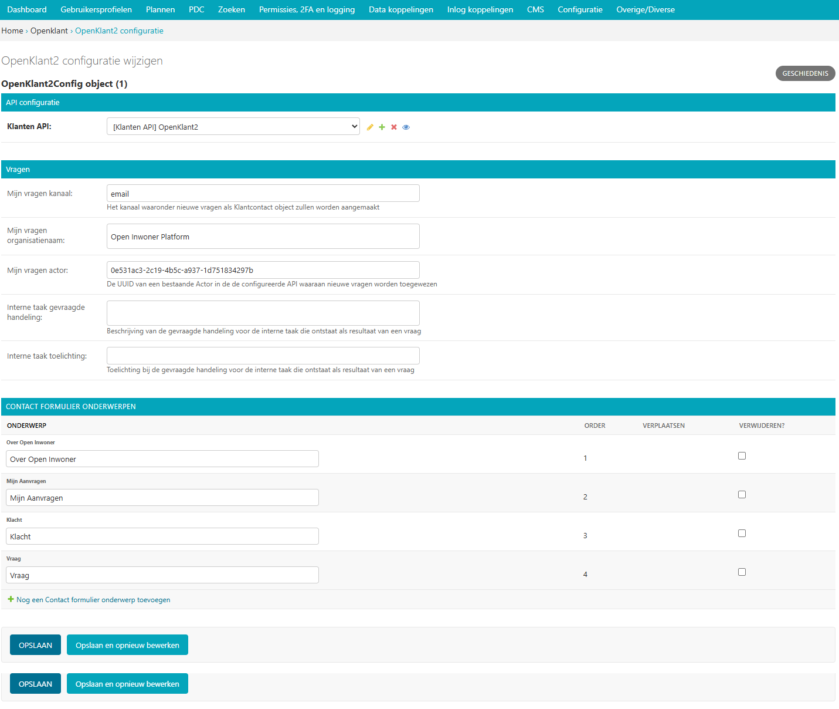Mark Over Open Inwoner for verwijderen

coord(742,455)
